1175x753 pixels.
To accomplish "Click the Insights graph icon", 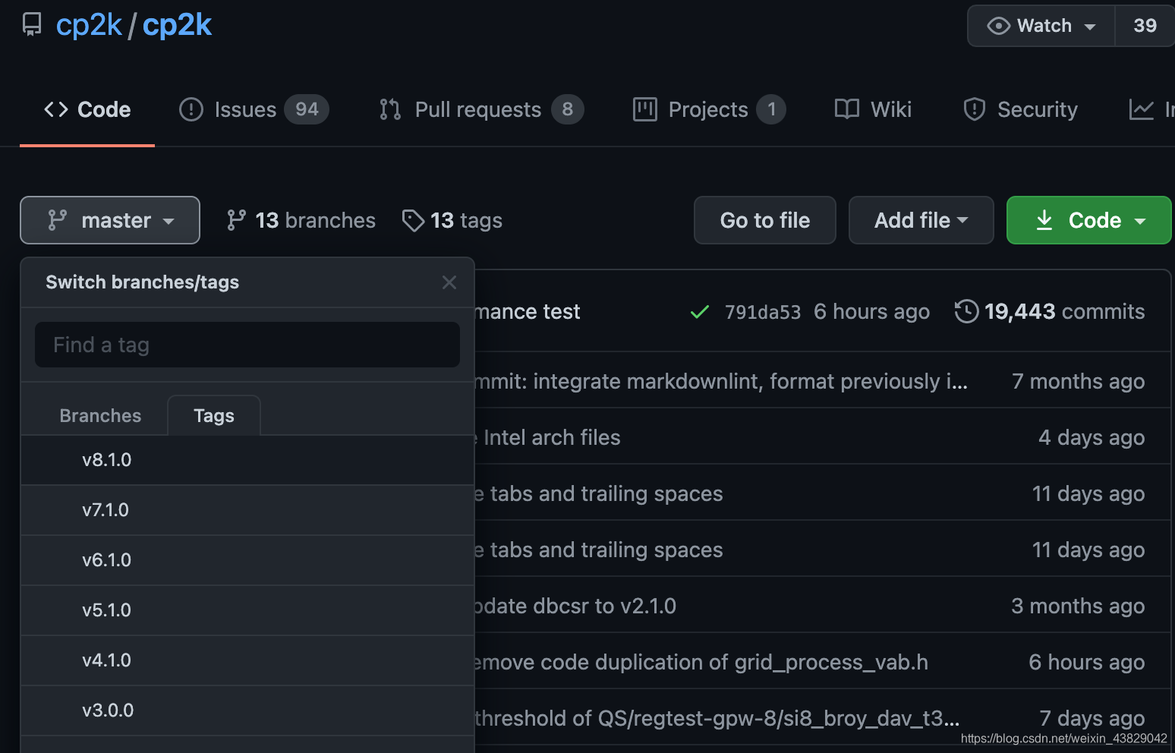I will [x=1141, y=109].
